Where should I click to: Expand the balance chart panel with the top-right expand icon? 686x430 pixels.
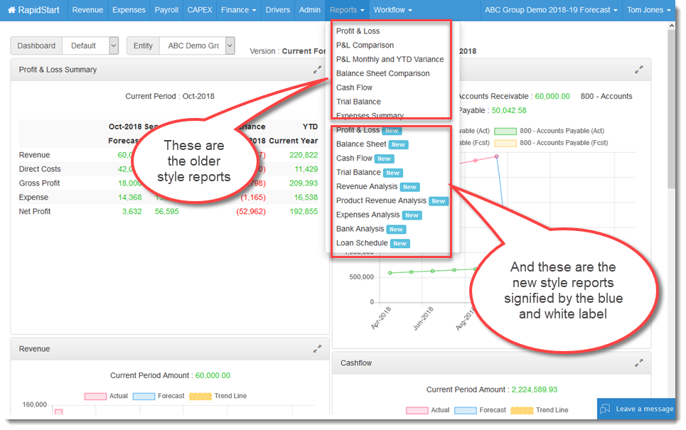[x=639, y=70]
